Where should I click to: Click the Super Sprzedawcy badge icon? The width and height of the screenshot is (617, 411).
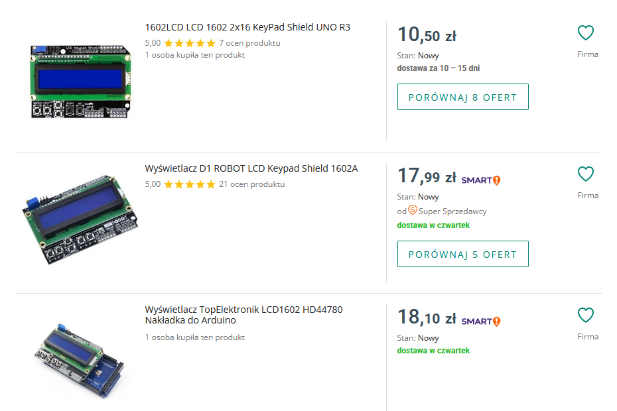(413, 210)
